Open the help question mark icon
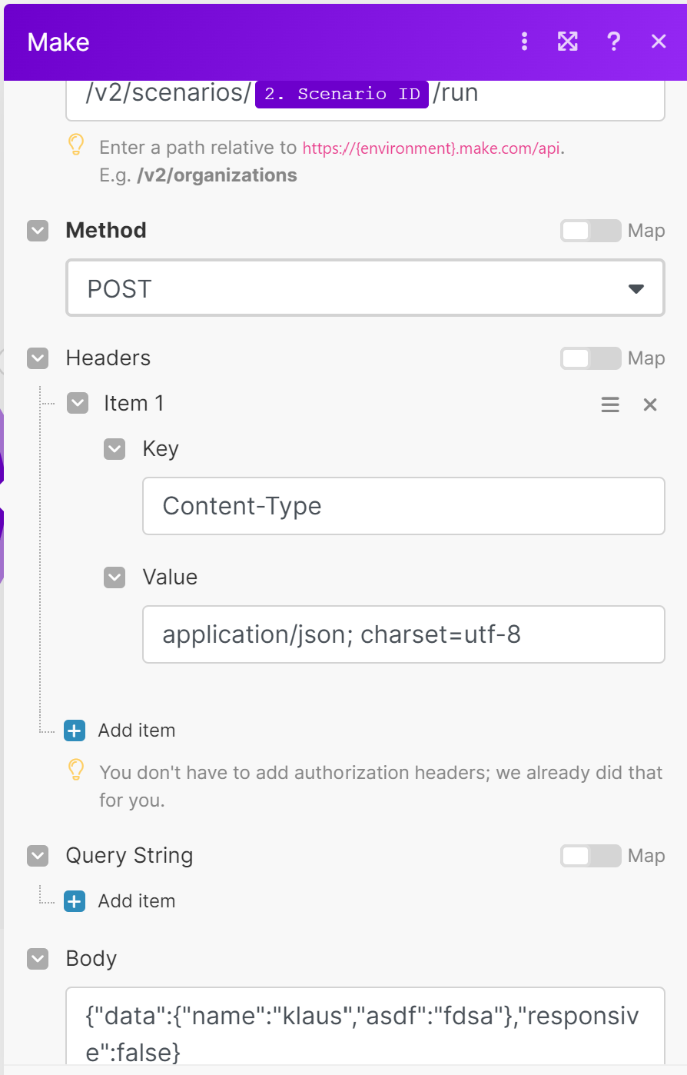This screenshot has height=1075, width=687. (x=613, y=42)
